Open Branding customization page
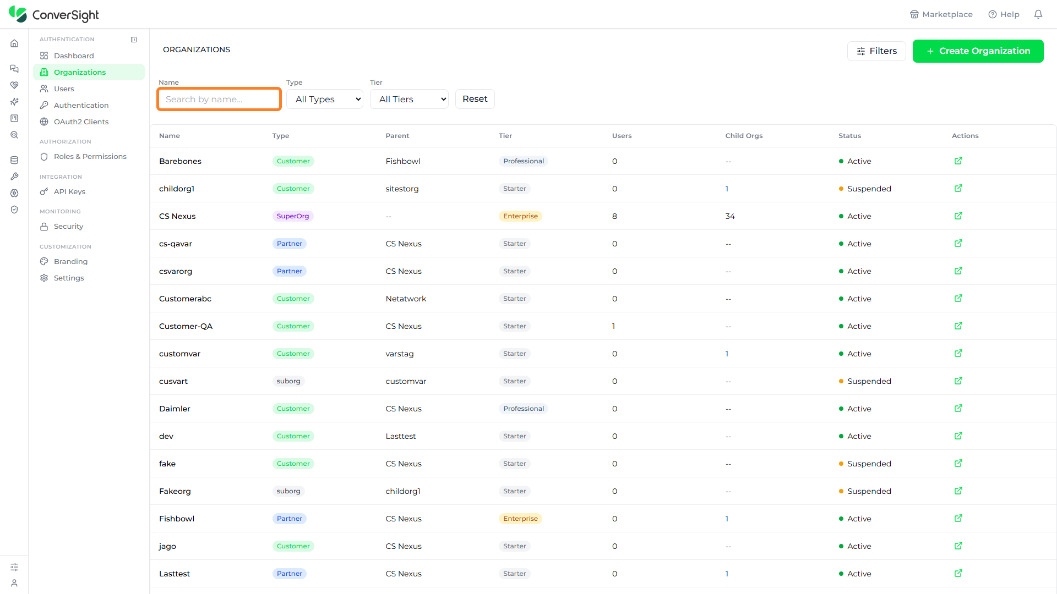The image size is (1057, 594). (89, 261)
